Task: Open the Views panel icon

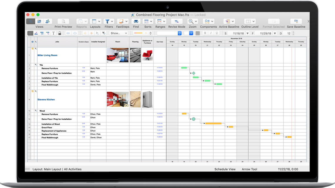Action: (x=30, y=21)
